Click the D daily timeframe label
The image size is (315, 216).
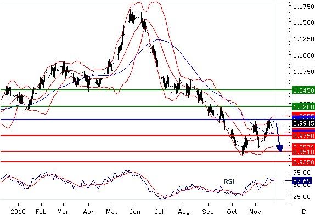click(x=304, y=212)
